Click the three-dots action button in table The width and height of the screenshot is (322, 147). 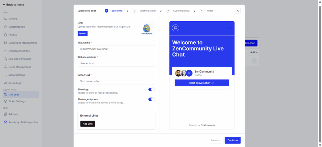(x=254, y=61)
